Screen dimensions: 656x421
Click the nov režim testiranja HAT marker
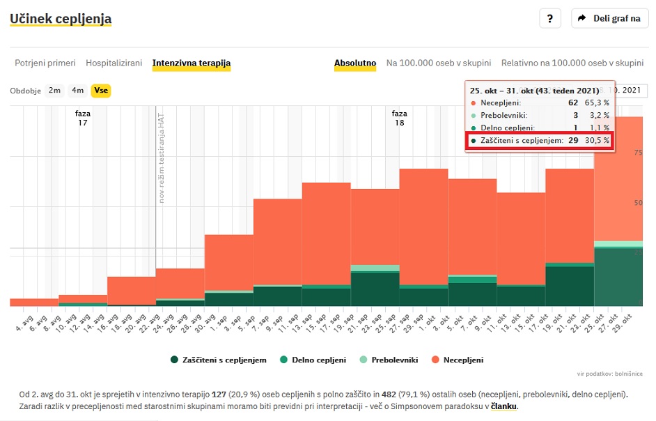pyautogui.click(x=161, y=158)
